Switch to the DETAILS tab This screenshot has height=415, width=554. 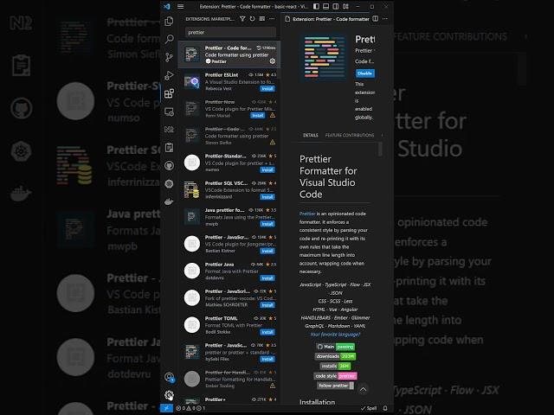point(311,135)
